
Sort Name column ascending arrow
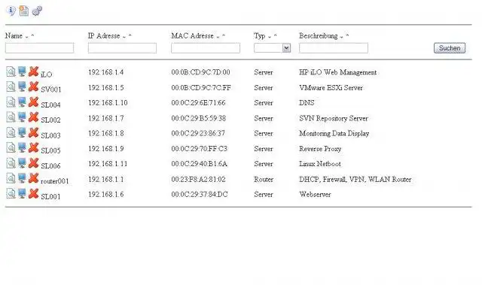[x=32, y=35]
